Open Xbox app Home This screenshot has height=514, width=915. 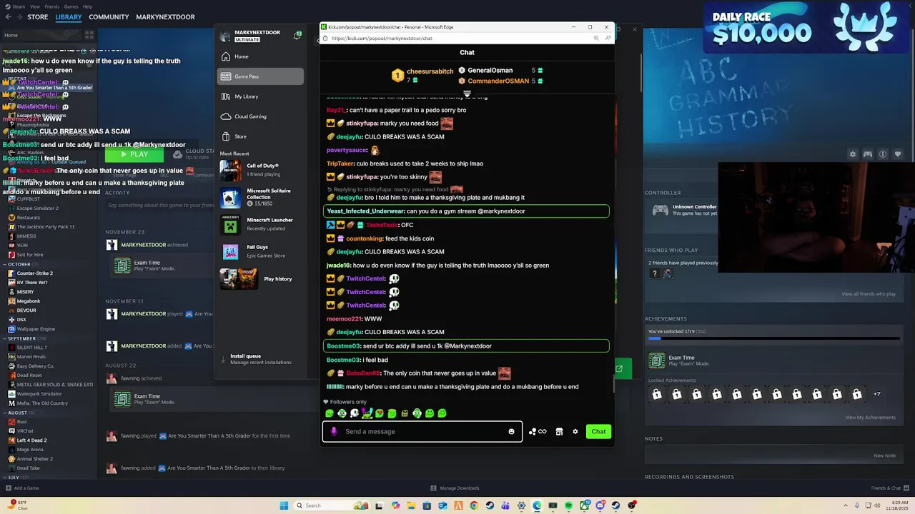[260, 56]
